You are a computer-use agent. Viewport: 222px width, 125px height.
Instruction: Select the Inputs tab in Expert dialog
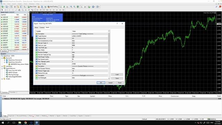[48, 27]
